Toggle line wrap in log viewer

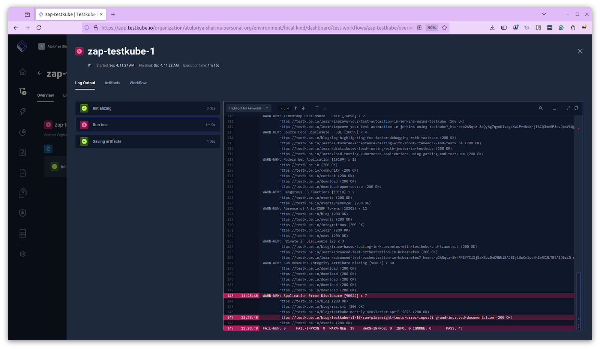click(x=555, y=108)
